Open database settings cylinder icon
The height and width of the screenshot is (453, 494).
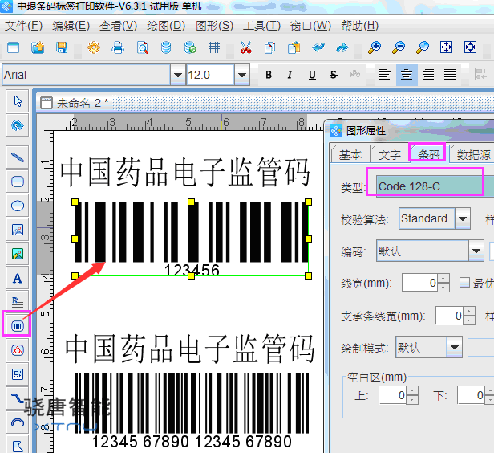coord(166,47)
